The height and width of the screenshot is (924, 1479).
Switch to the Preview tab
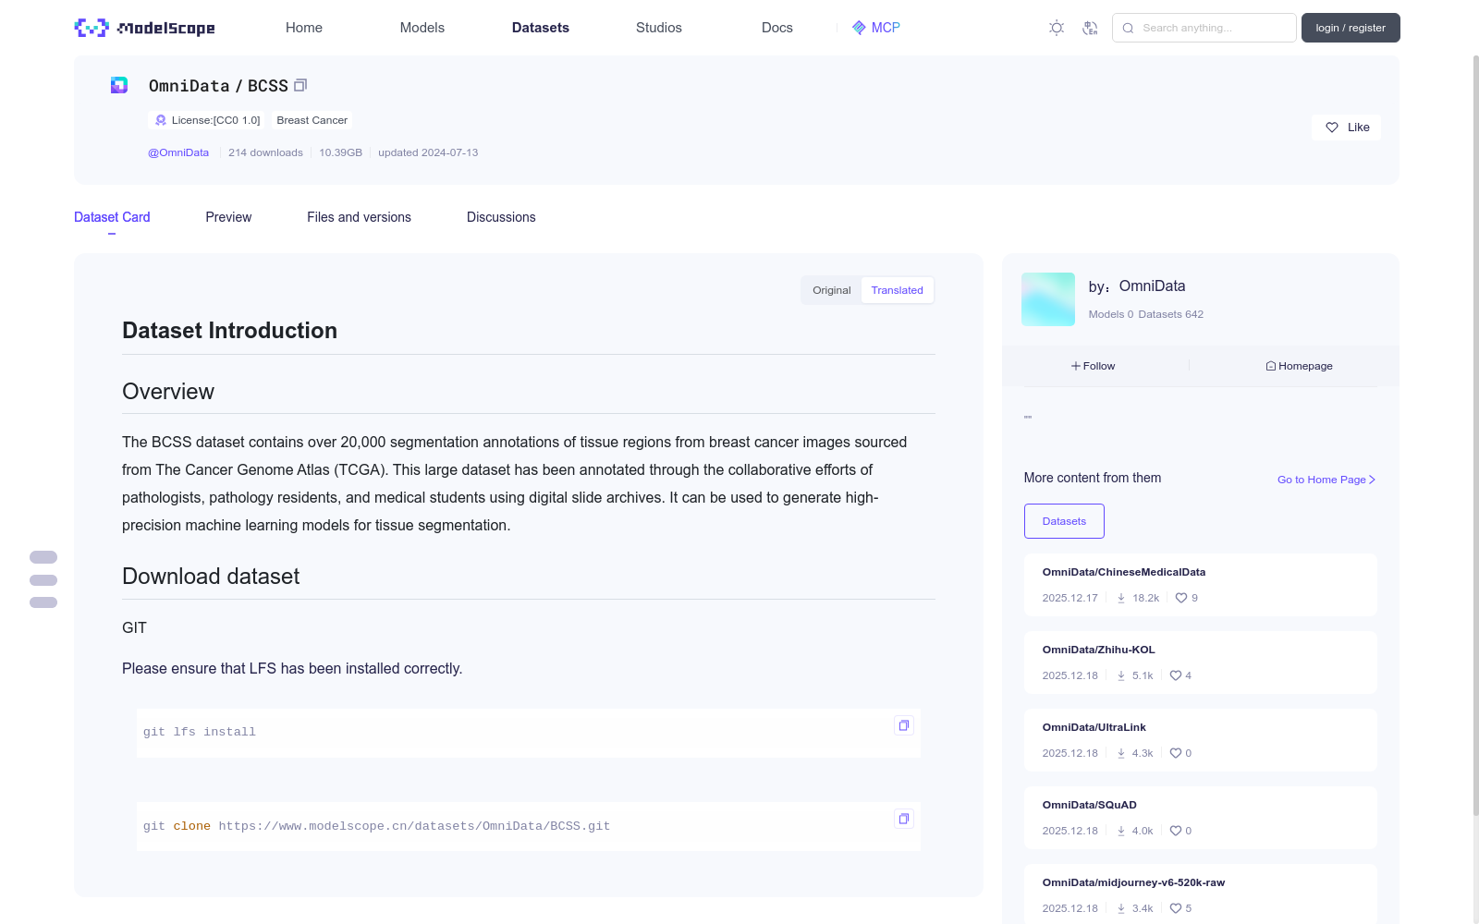click(228, 217)
